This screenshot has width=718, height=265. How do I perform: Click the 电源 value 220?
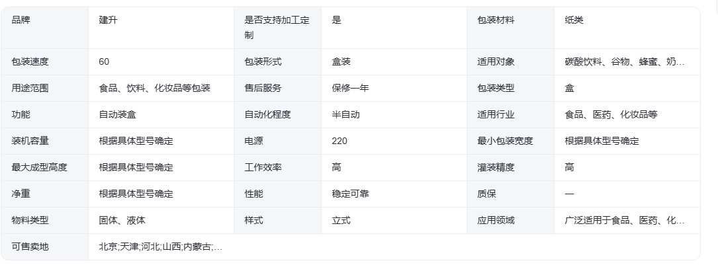339,141
